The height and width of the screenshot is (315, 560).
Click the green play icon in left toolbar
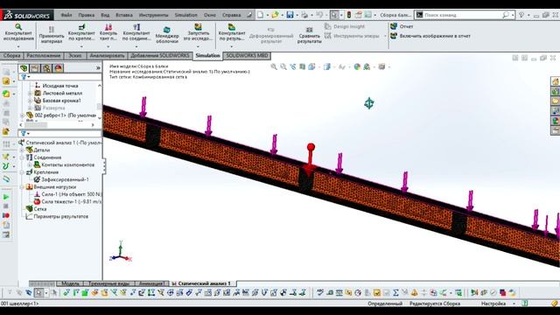click(6, 197)
